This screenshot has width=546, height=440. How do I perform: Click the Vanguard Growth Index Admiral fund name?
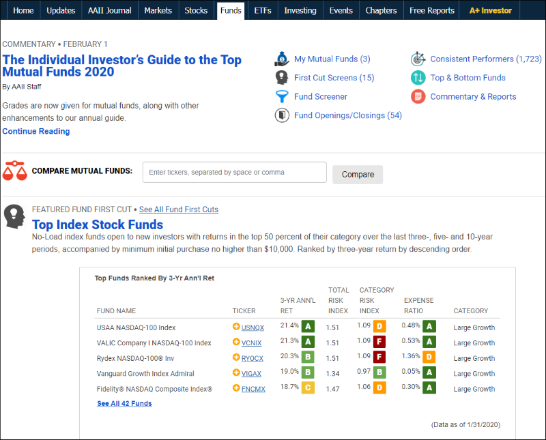(x=145, y=374)
